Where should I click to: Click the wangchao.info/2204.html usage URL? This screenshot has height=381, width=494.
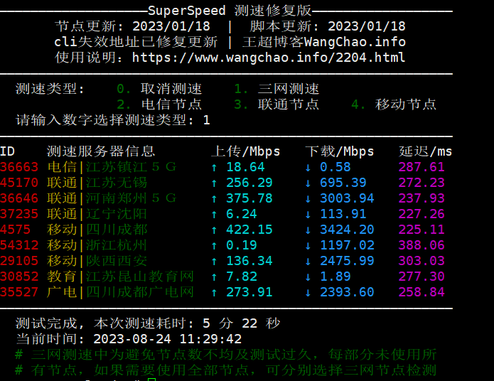[x=268, y=58]
